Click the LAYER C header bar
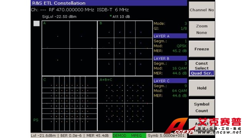Viewport: 246px width, 138px height. click(x=170, y=81)
